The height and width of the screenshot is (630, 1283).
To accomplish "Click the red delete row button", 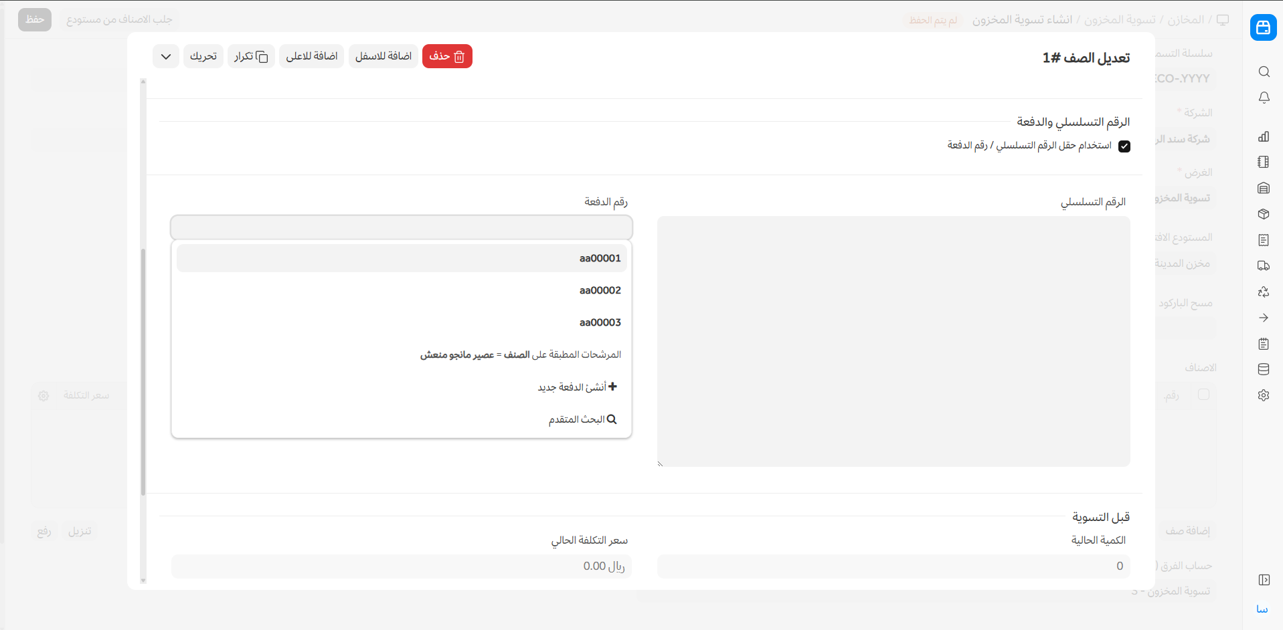I will (x=447, y=56).
